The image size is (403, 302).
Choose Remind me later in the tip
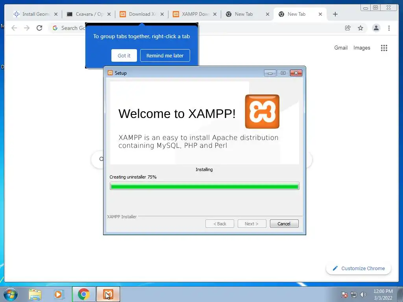(x=165, y=55)
